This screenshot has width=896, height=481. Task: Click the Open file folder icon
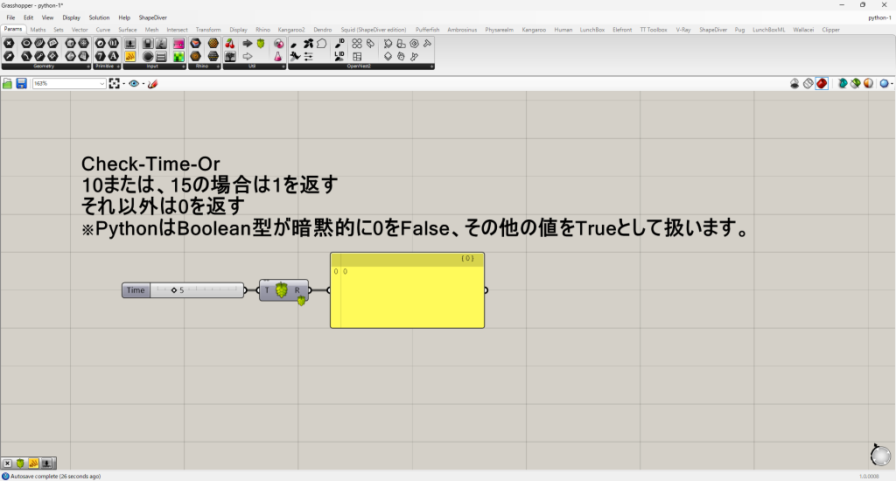(8, 84)
